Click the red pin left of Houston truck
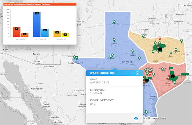The width and height of the screenshot is (192, 125). tap(168, 78)
